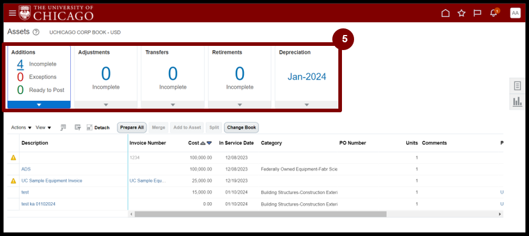The height and width of the screenshot is (236, 529).
Task: Go to the Home icon
Action: click(445, 13)
